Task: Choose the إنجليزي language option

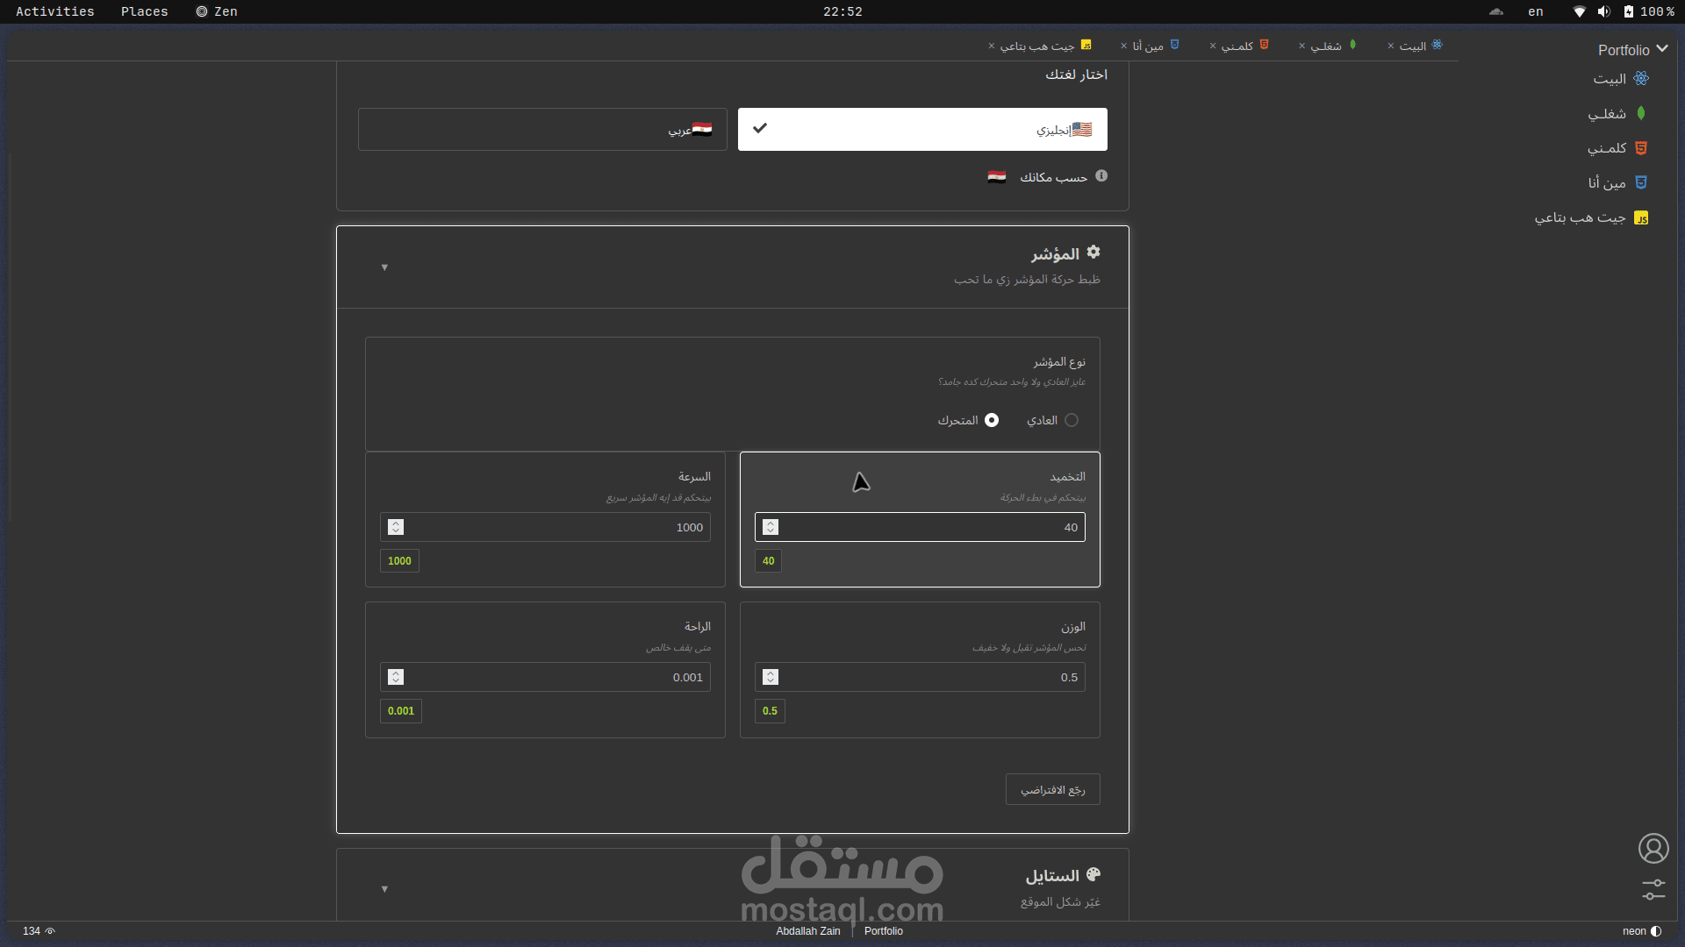Action: (x=922, y=130)
